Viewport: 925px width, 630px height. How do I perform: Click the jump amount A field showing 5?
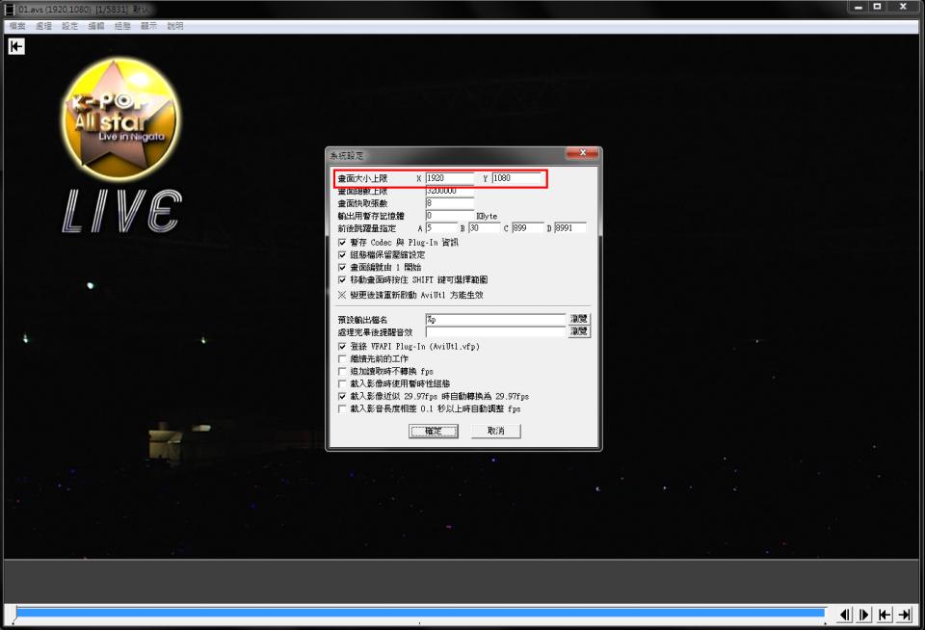click(441, 227)
